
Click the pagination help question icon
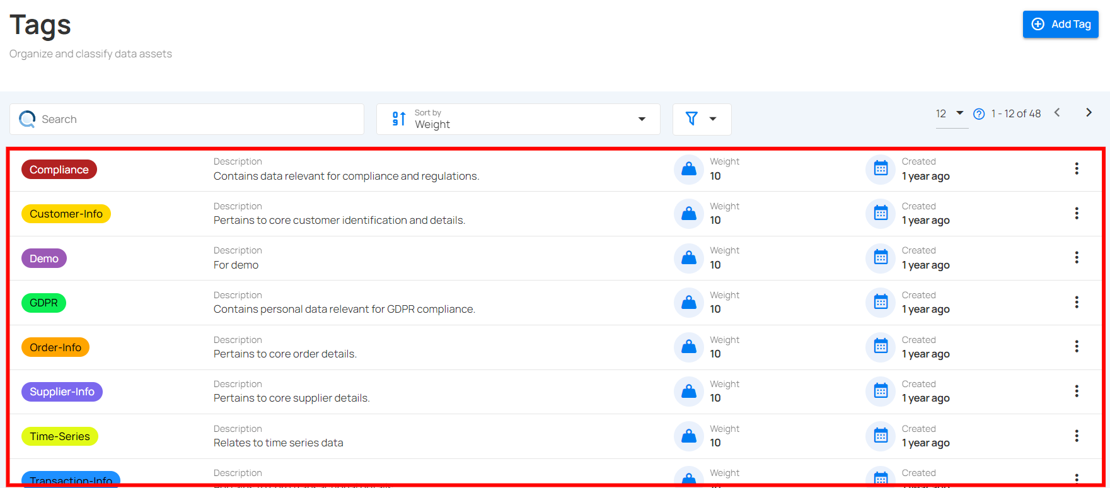(979, 114)
